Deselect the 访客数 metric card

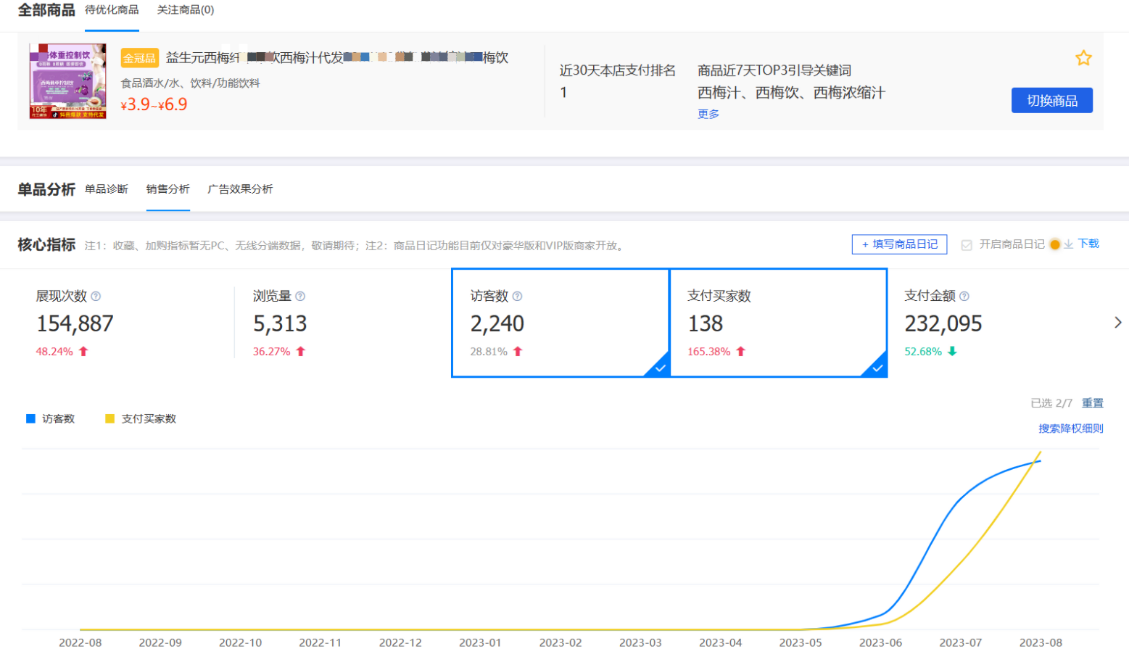[x=560, y=323]
